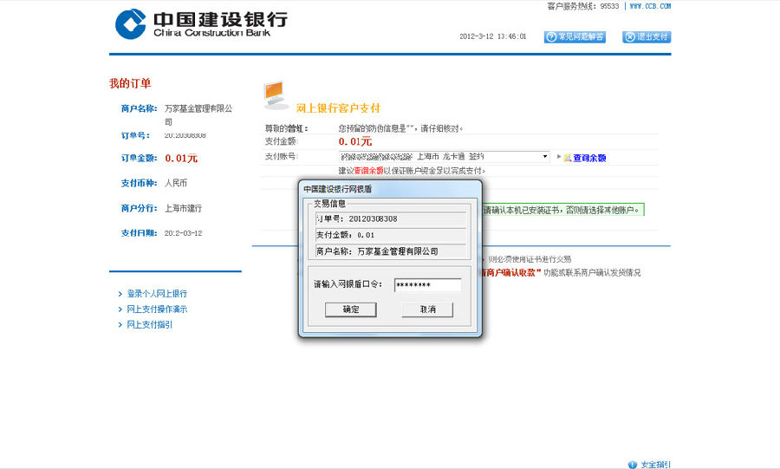Confirm with the 确定 button
The width and height of the screenshot is (780, 469).
351,309
